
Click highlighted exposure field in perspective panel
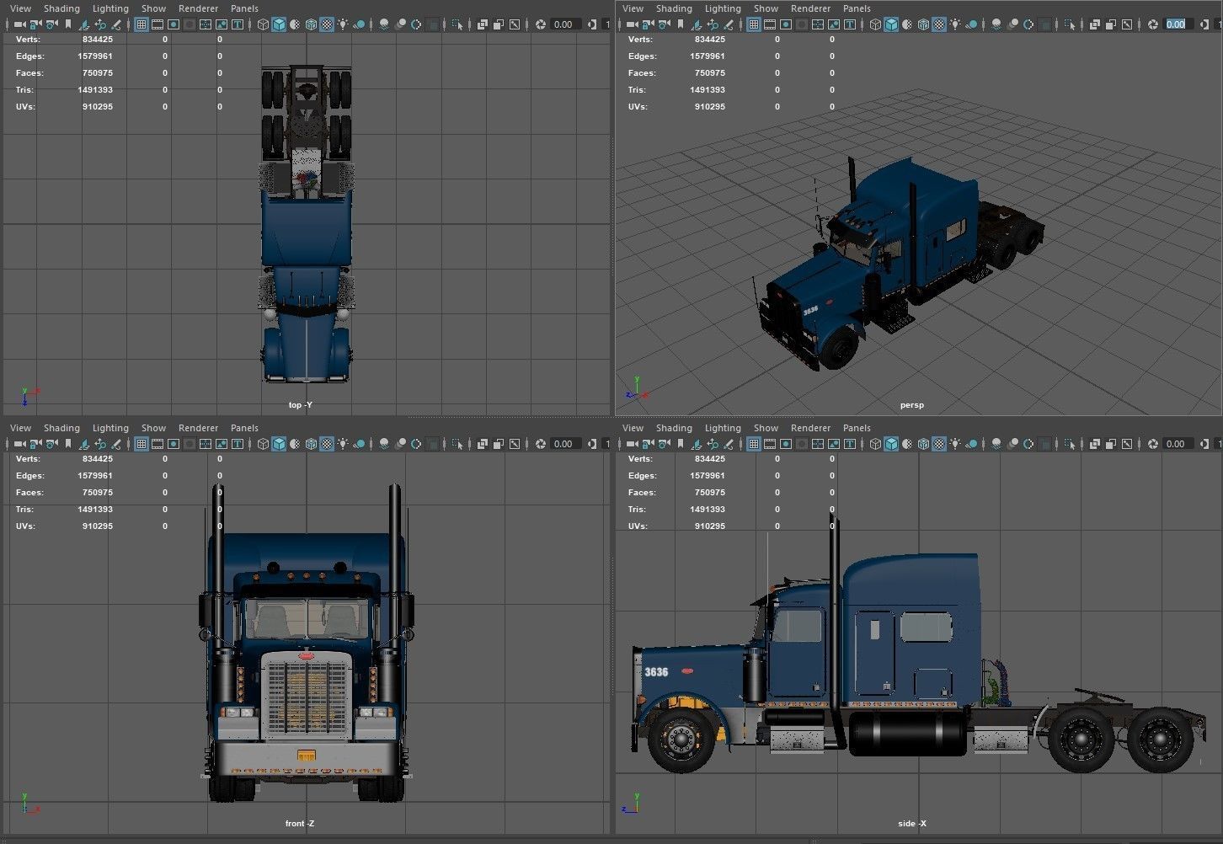pos(1176,24)
